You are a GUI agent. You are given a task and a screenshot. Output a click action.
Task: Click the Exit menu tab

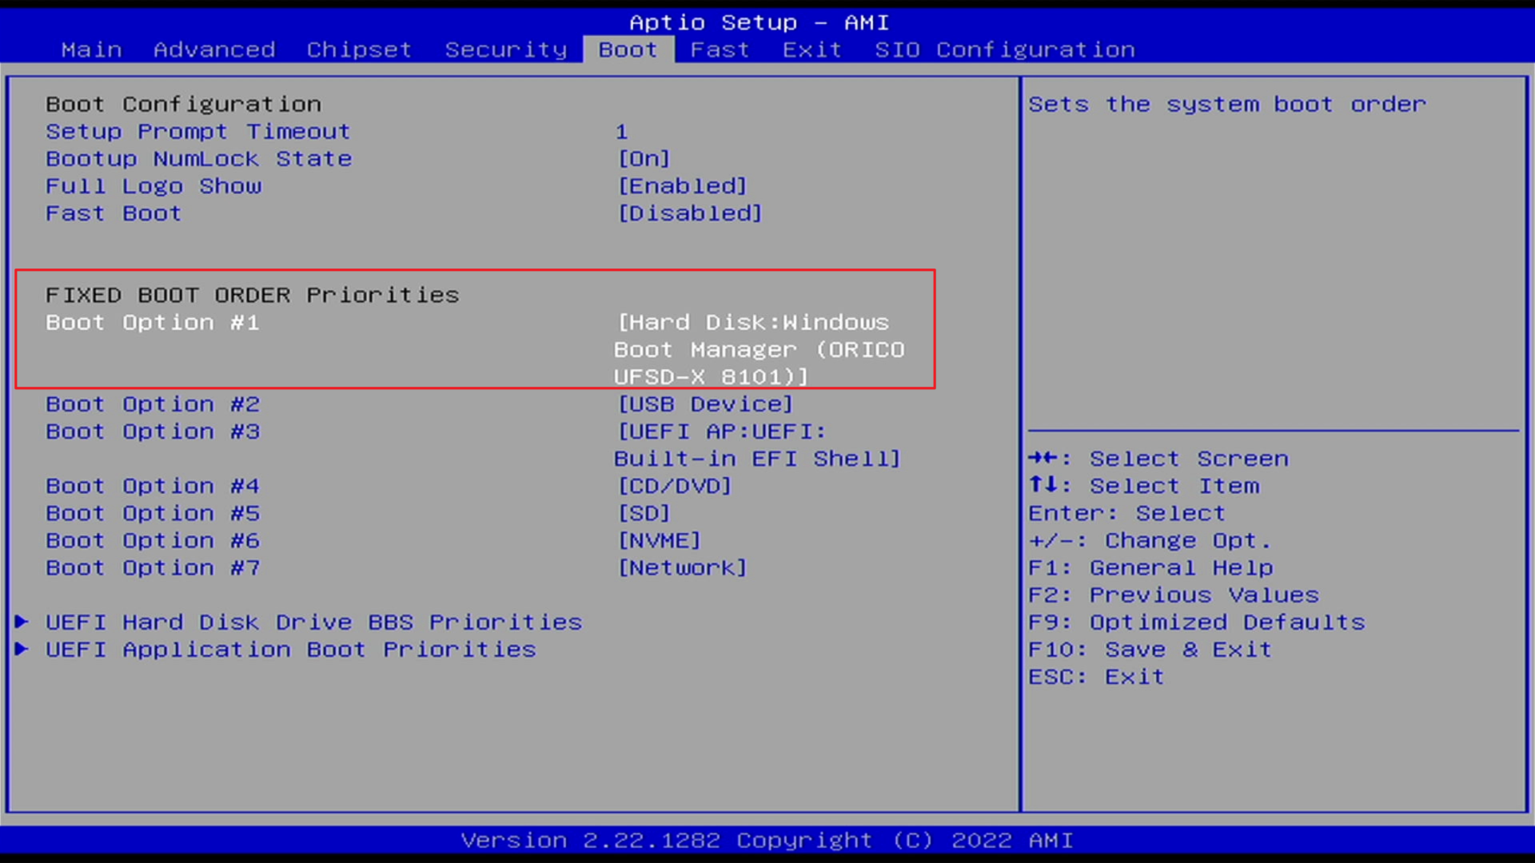[810, 49]
